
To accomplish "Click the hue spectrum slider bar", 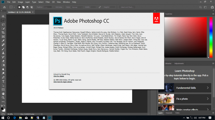I will pyautogui.click(x=211, y=37).
